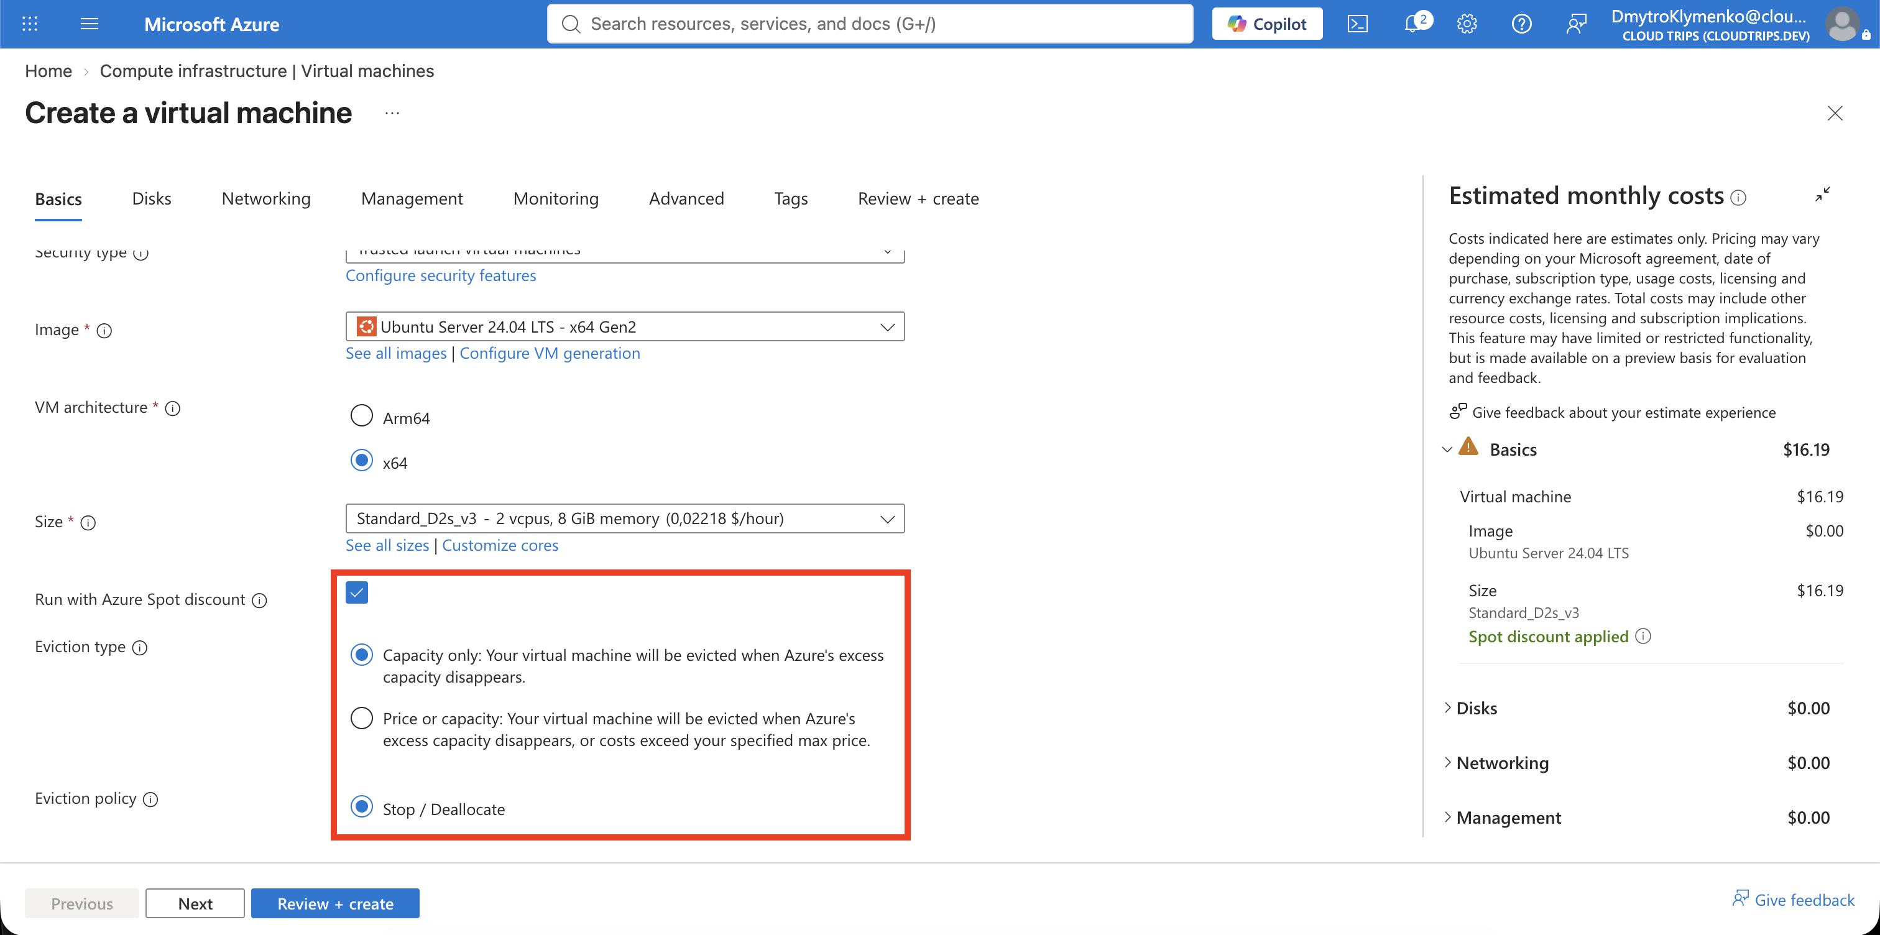1880x935 pixels.
Task: Close the Create a virtual machine blade
Action: [x=1835, y=113]
